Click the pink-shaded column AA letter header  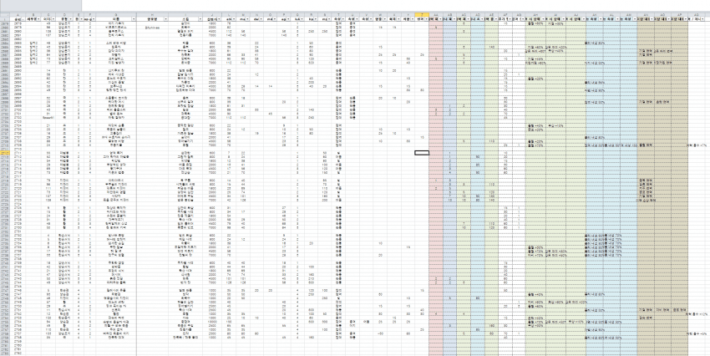(435, 13)
